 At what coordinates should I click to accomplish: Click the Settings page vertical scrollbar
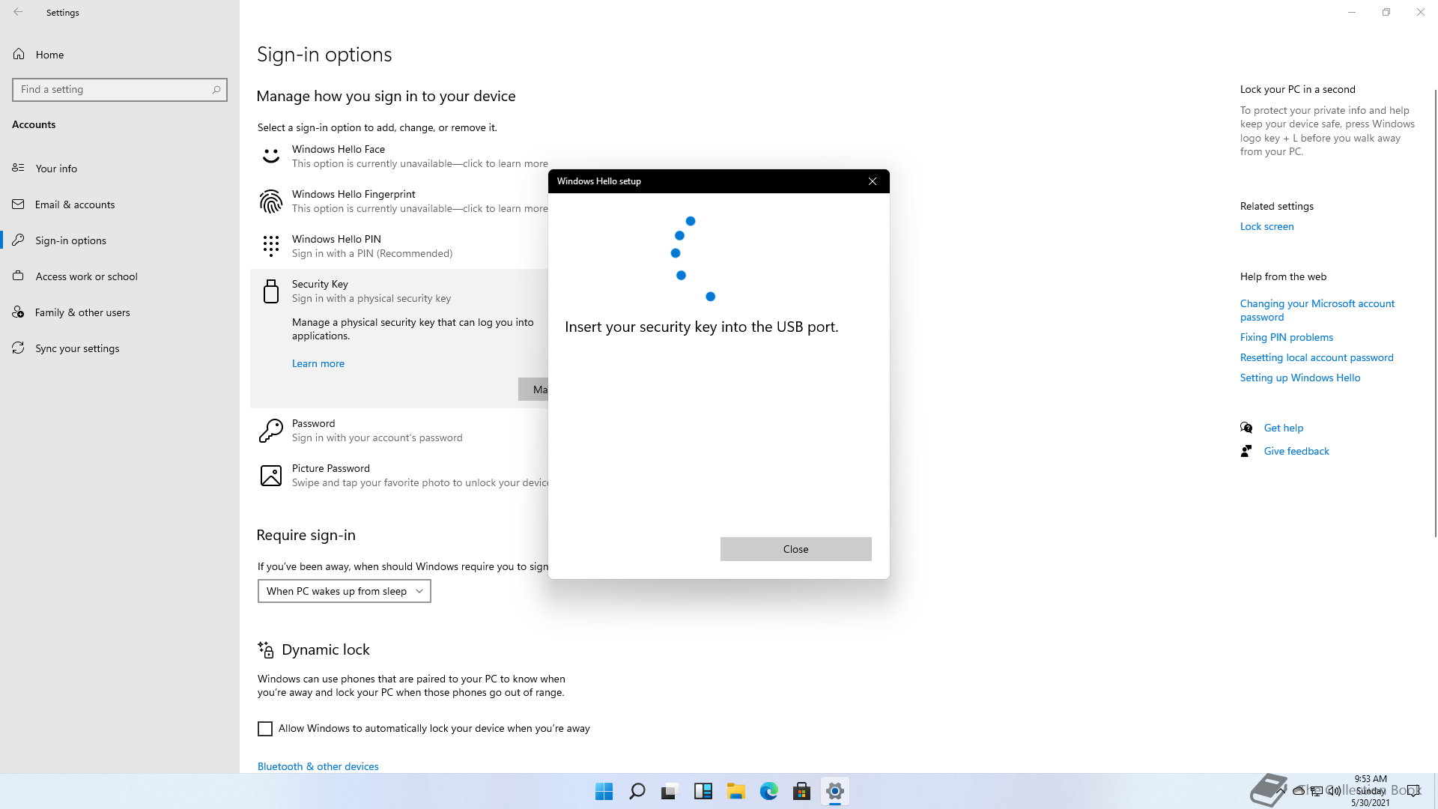pyautogui.click(x=1435, y=315)
